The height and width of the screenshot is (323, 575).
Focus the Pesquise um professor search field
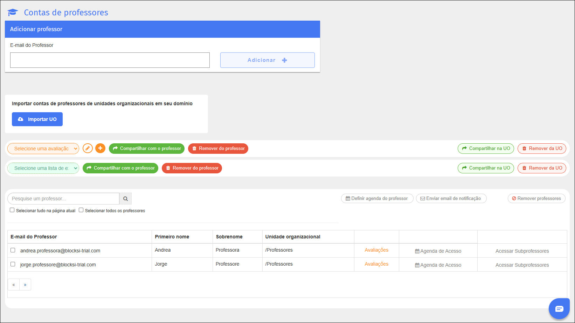[x=63, y=199]
